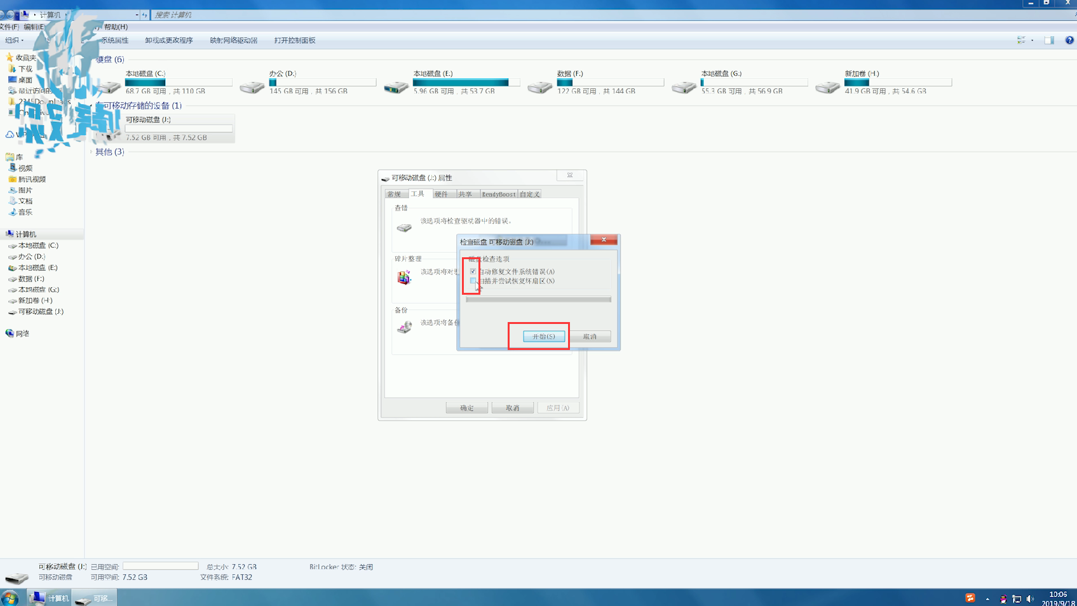Switch to 常规 tab in properties
The width and height of the screenshot is (1077, 606).
coord(394,194)
